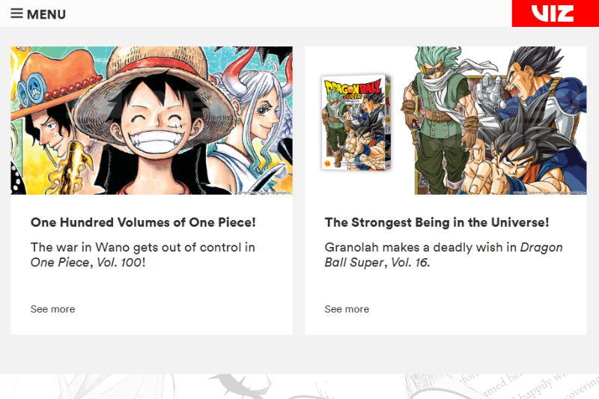Open "One Hundred Volumes of One Piece!" headline
This screenshot has height=399, width=599.
(x=143, y=222)
